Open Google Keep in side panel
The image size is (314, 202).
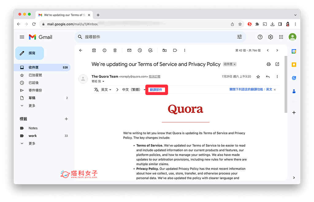pyautogui.click(x=294, y=65)
